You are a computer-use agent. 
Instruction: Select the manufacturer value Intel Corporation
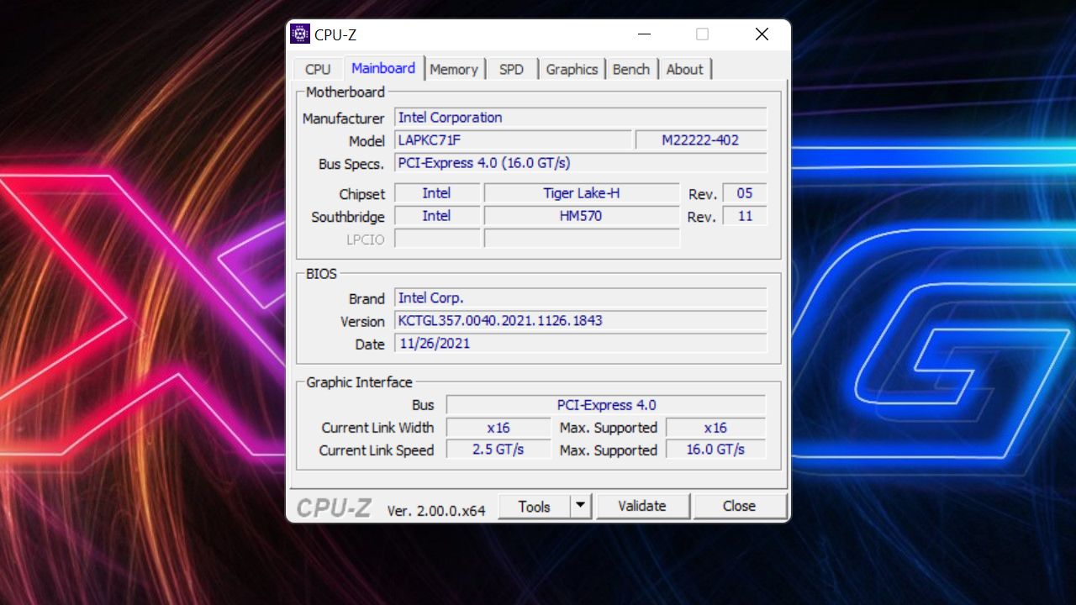pos(581,118)
